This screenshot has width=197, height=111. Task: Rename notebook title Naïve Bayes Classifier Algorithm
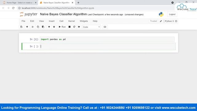[x=63, y=14]
